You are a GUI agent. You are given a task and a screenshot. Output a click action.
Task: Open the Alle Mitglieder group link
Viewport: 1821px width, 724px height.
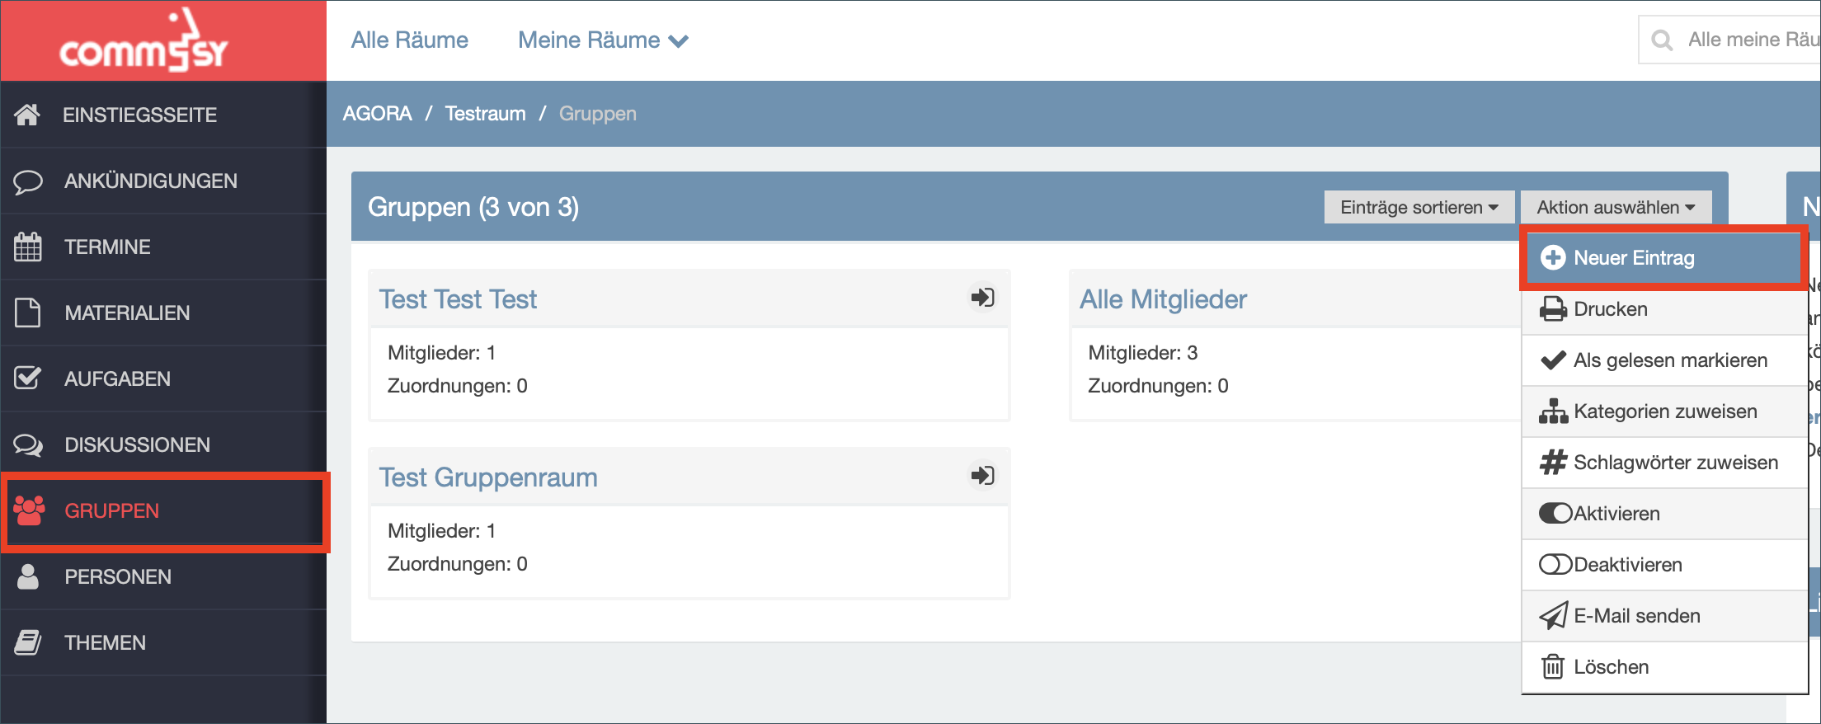[1163, 299]
